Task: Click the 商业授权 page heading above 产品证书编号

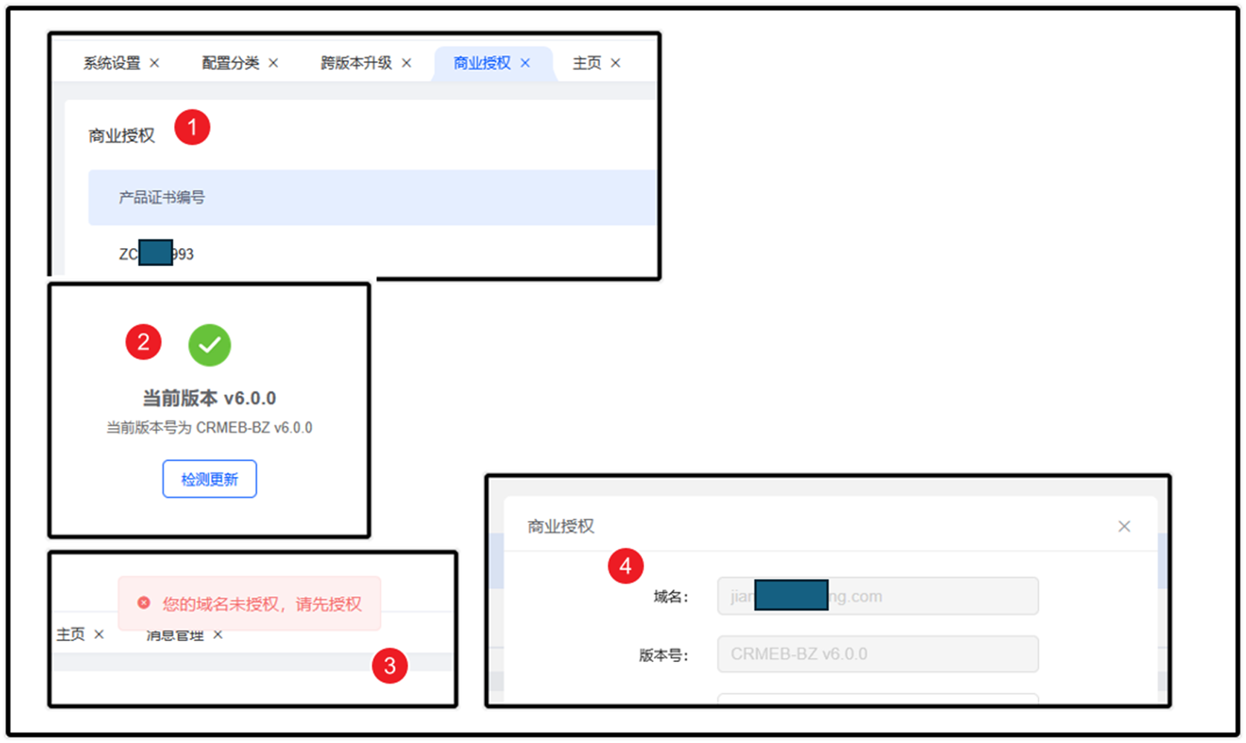Action: click(121, 136)
